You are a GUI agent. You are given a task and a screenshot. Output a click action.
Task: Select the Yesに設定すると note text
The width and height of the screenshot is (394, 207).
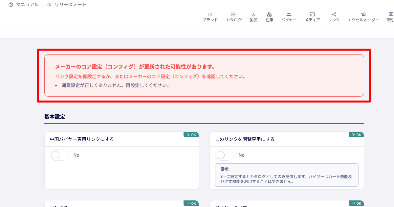tap(286, 179)
